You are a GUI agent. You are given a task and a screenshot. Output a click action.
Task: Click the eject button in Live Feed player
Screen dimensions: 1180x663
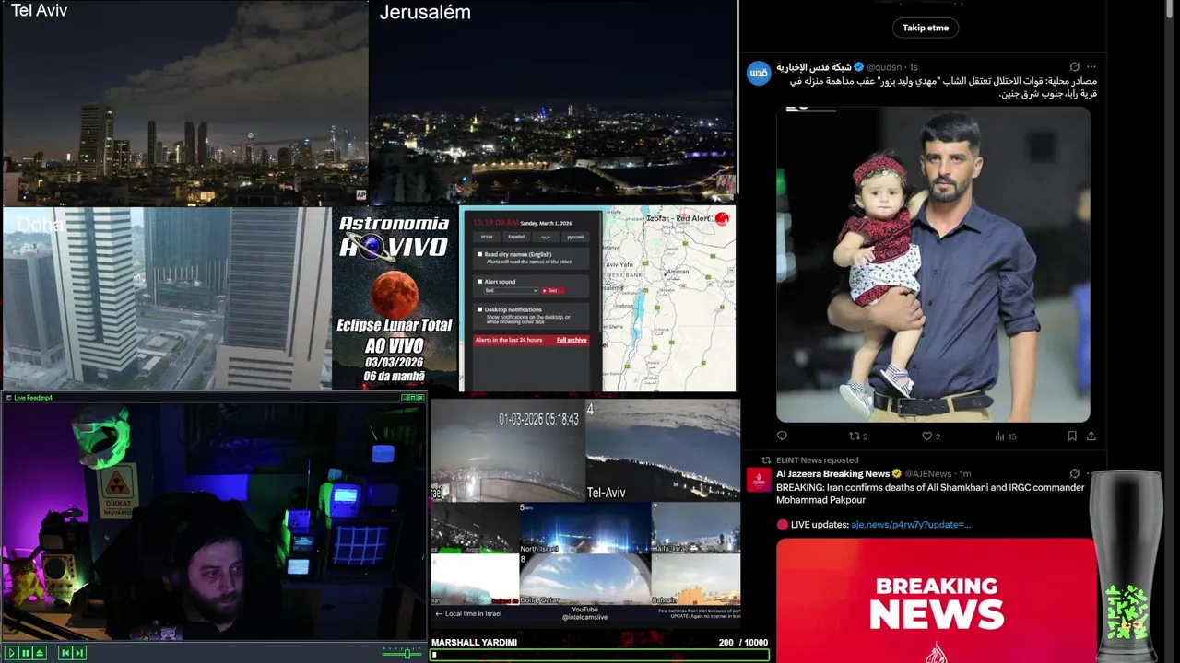click(40, 653)
